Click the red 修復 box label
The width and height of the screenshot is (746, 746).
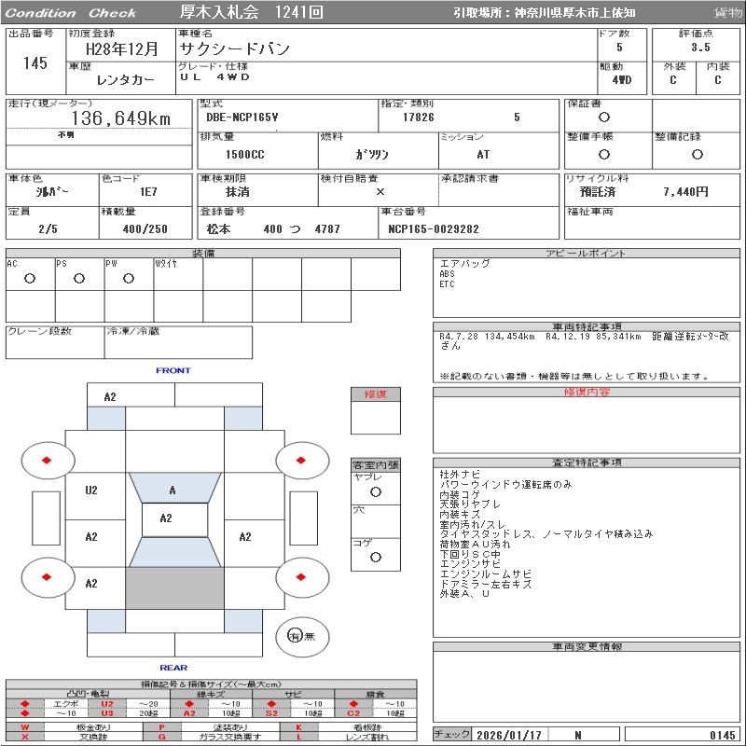click(375, 394)
